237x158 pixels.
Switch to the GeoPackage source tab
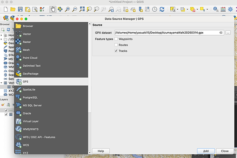tap(51, 74)
